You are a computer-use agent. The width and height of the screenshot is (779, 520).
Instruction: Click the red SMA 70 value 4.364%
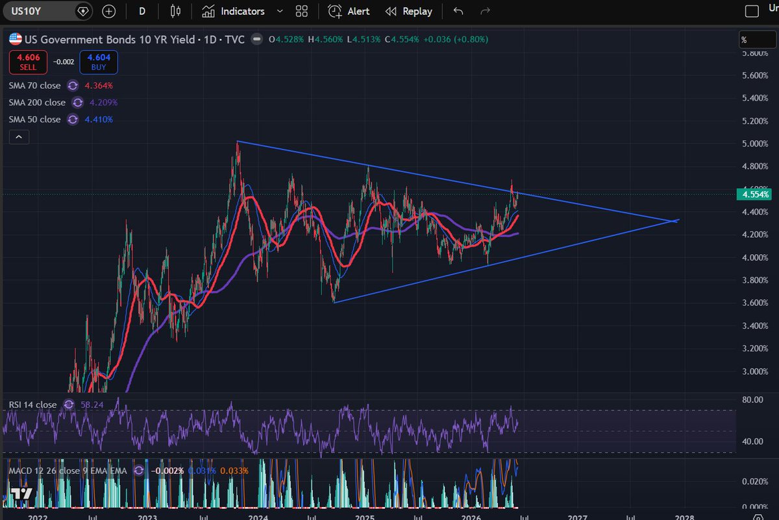tap(99, 86)
